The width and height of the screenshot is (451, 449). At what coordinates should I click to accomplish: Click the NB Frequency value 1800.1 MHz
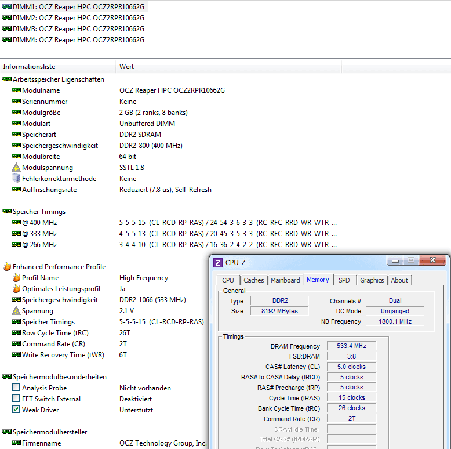395,321
